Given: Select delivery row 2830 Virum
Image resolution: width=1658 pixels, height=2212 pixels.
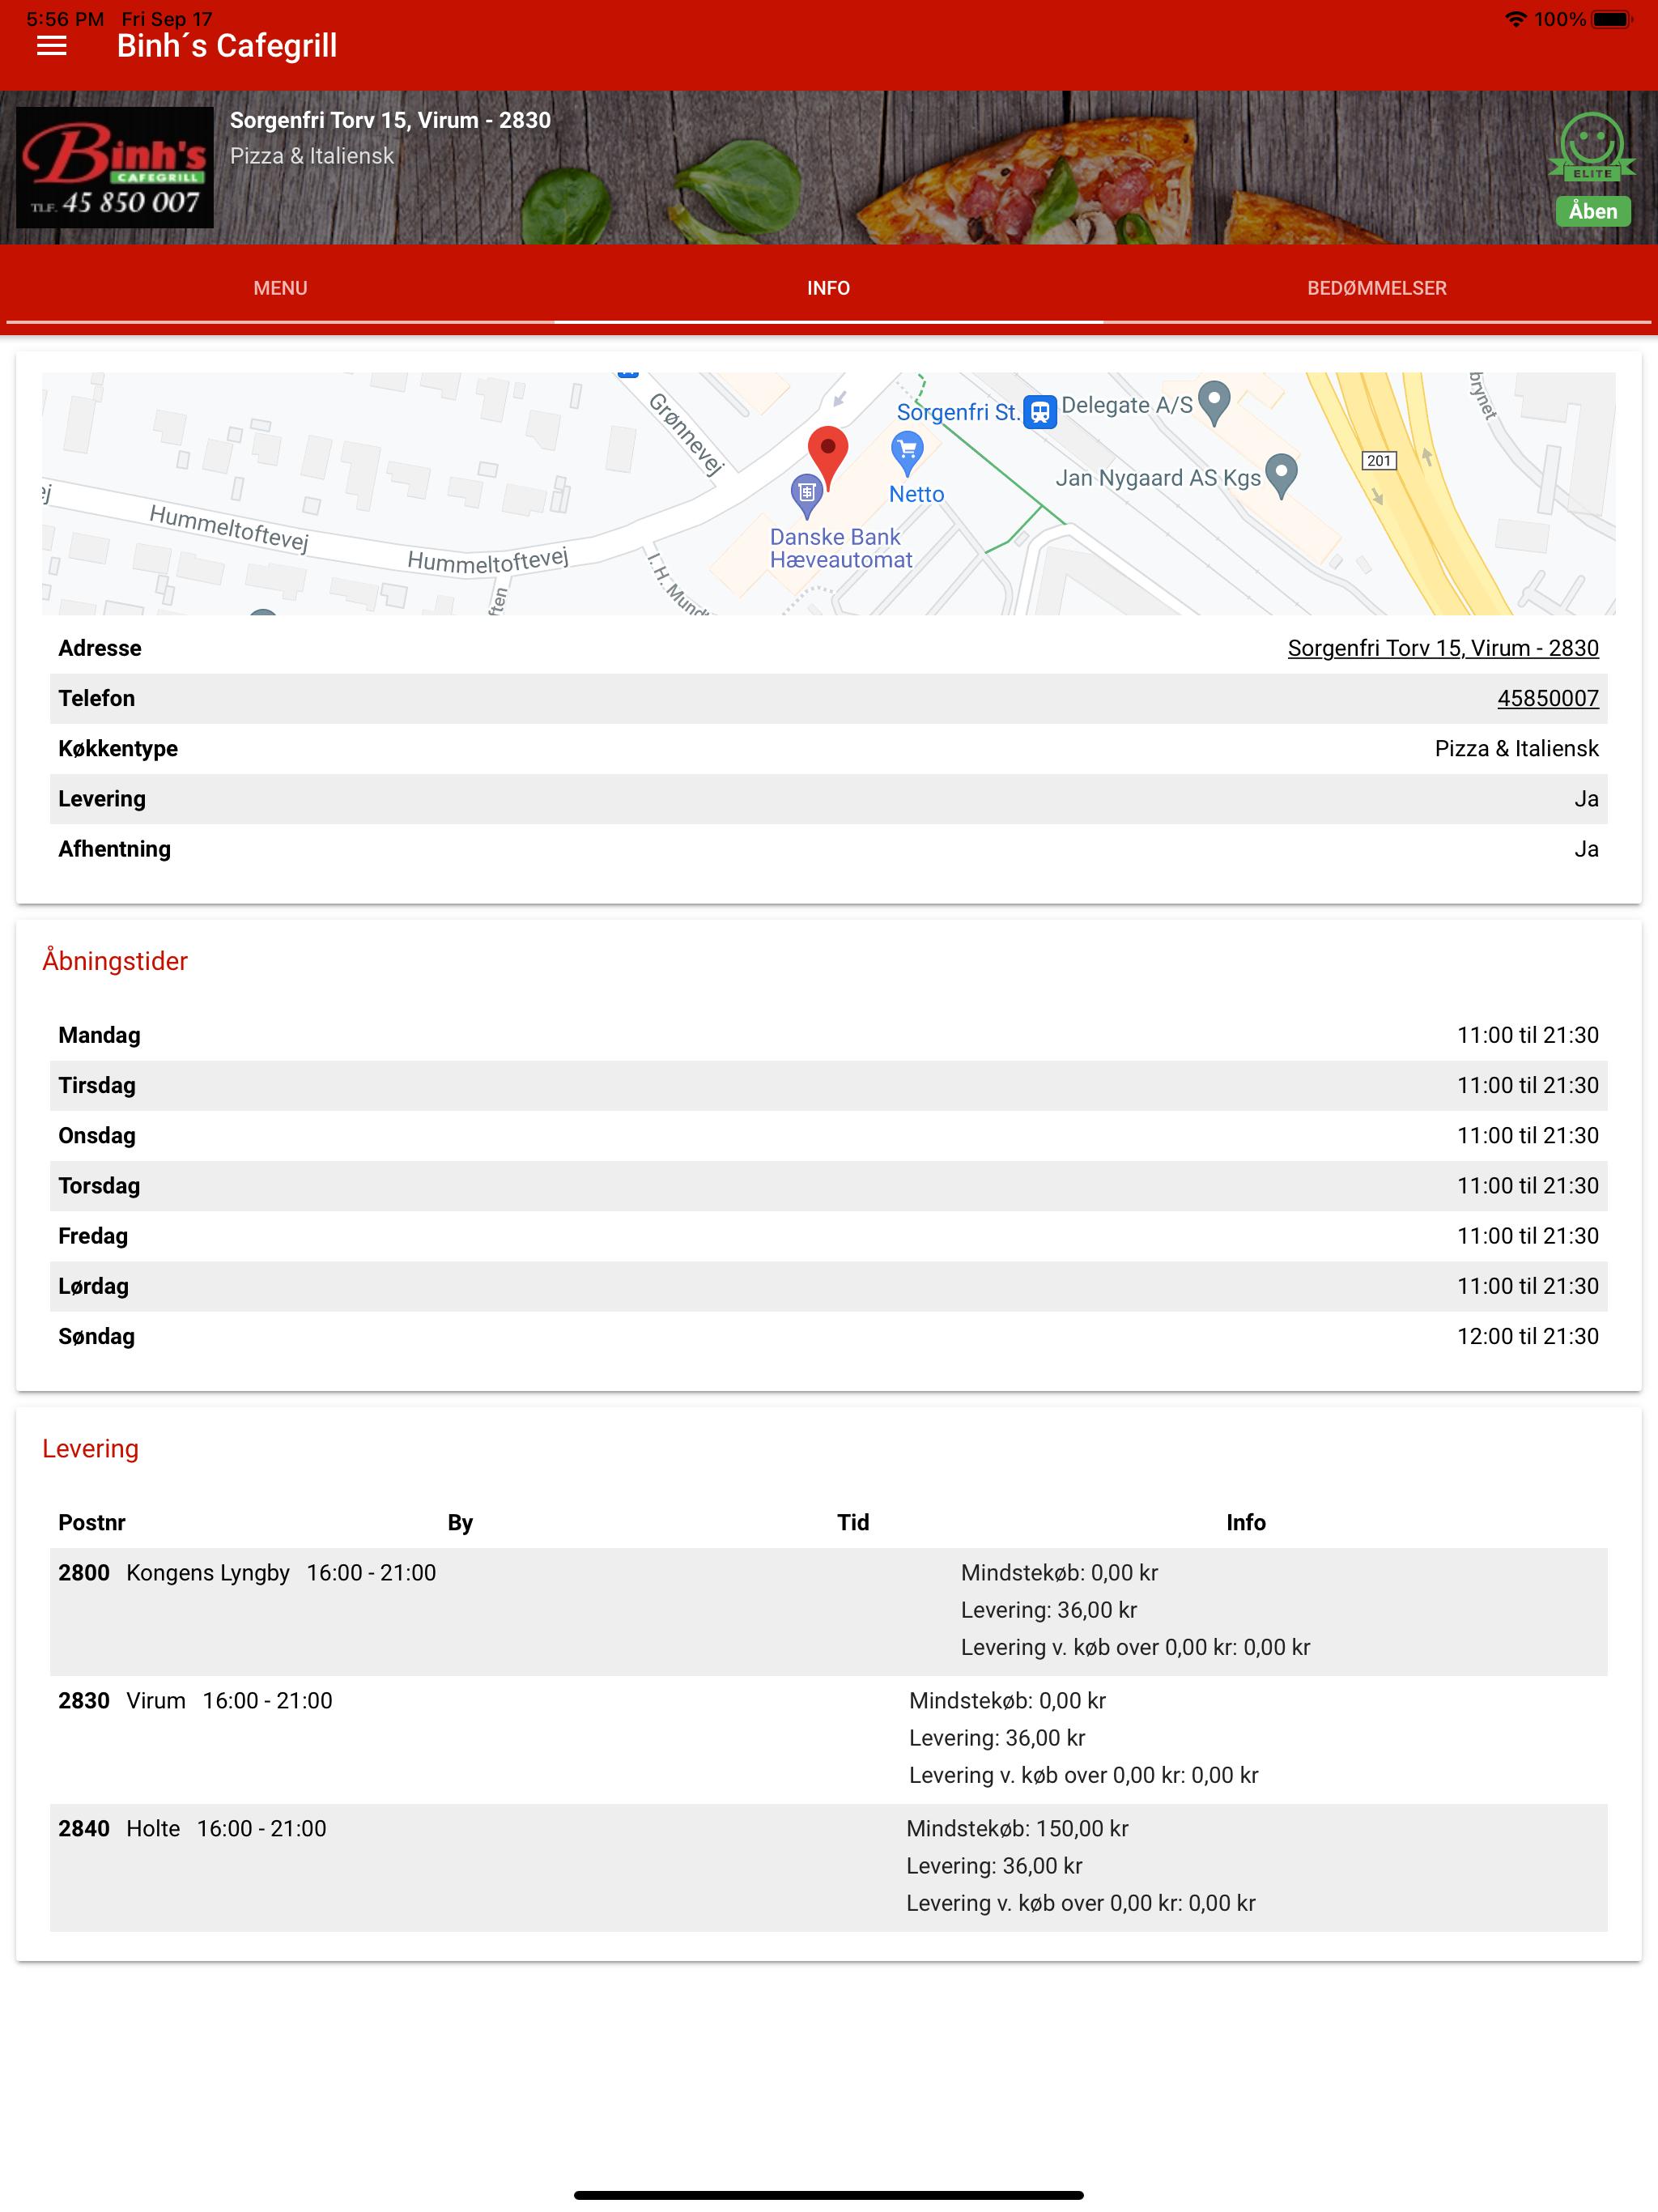Looking at the screenshot, I should pyautogui.click(x=828, y=1739).
